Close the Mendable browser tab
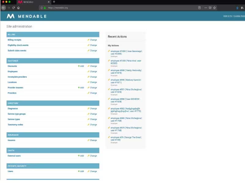 (x=49, y=2)
